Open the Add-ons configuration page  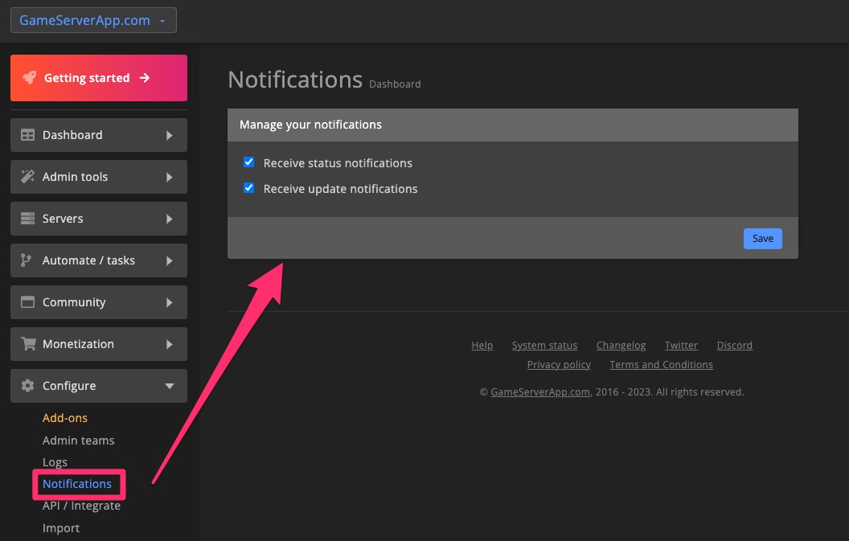tap(64, 417)
